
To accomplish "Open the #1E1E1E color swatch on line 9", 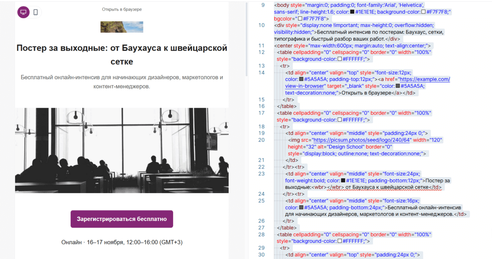I will coord(352,12).
